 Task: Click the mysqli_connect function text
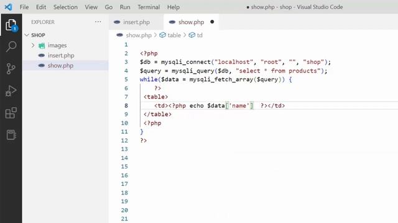click(x=186, y=62)
